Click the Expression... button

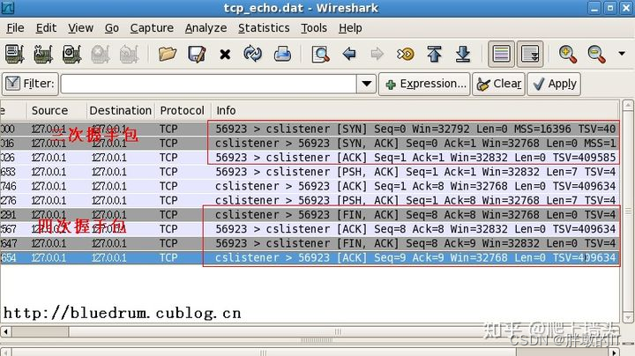tap(424, 84)
